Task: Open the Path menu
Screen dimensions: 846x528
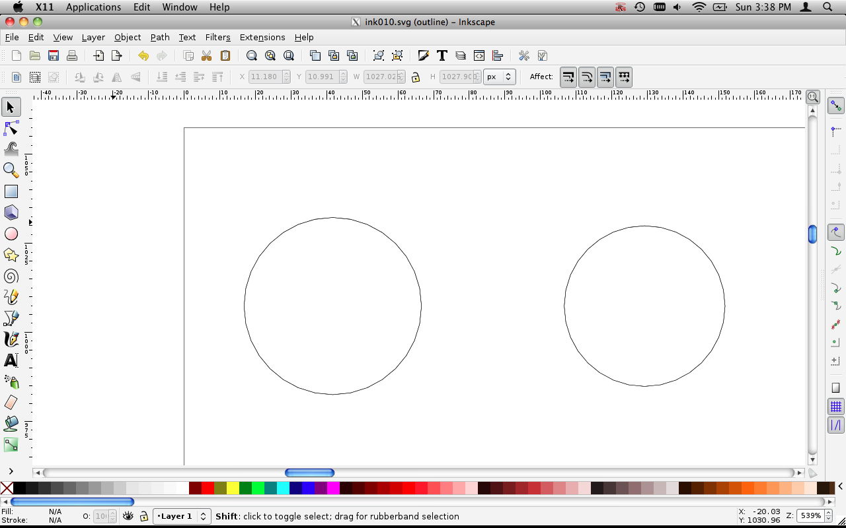Action: (160, 37)
